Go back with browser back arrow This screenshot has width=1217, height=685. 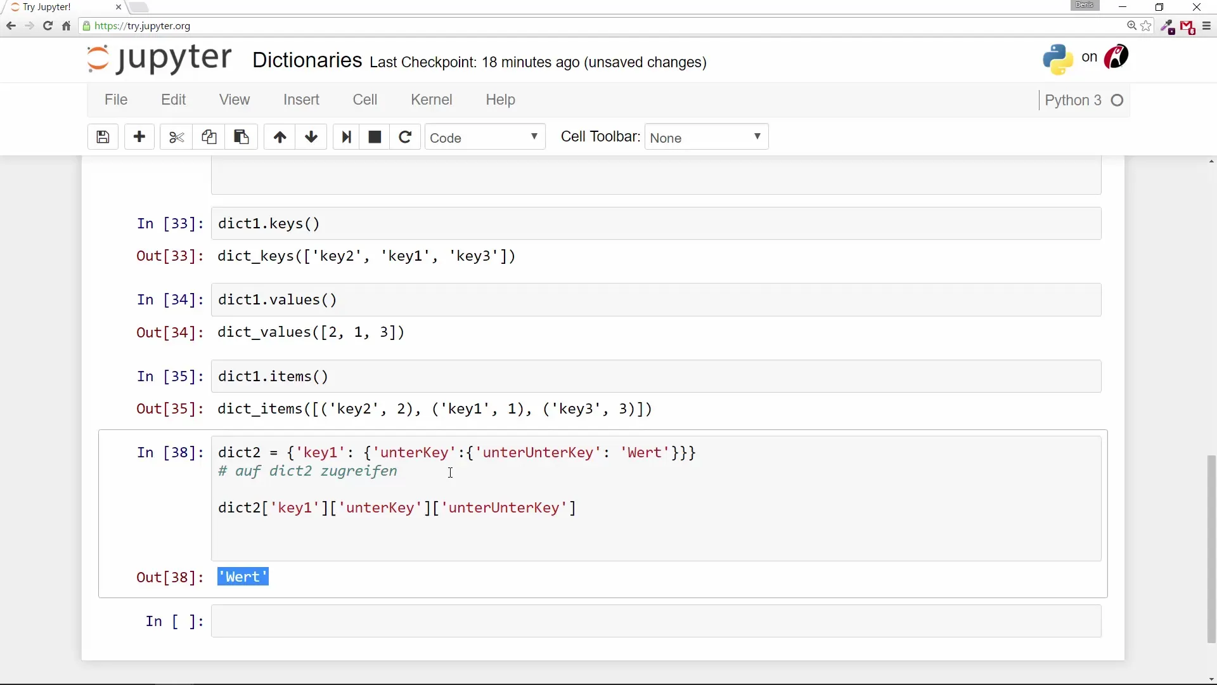tap(11, 26)
